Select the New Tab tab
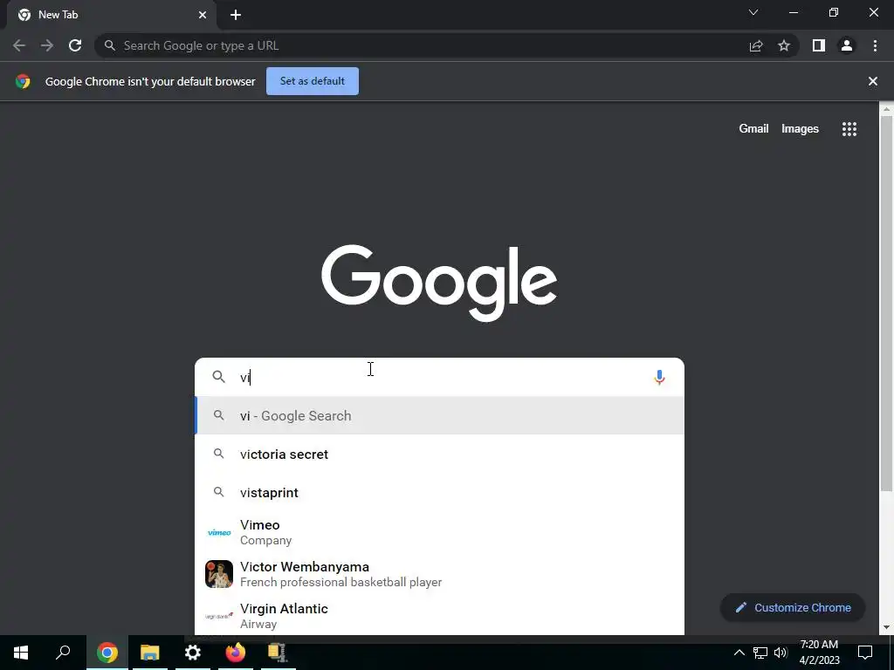 [112, 15]
